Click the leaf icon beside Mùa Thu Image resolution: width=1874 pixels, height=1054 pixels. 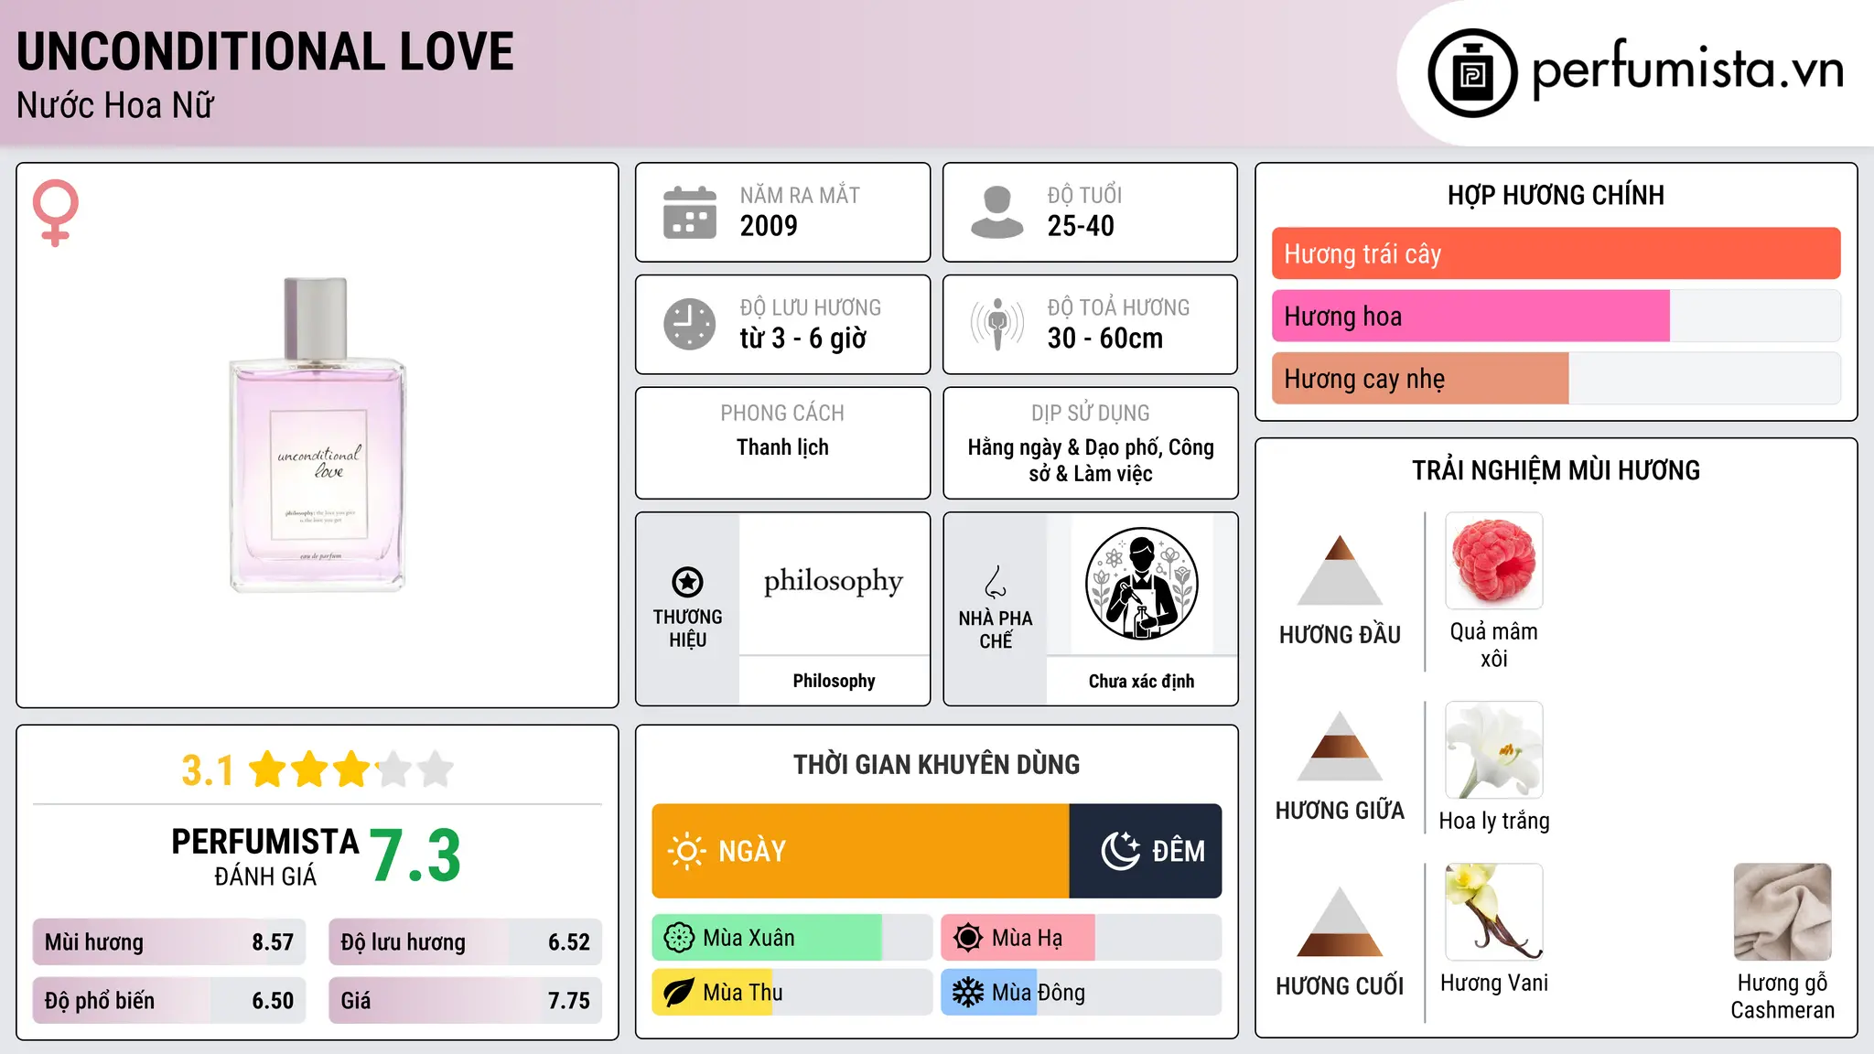679,993
